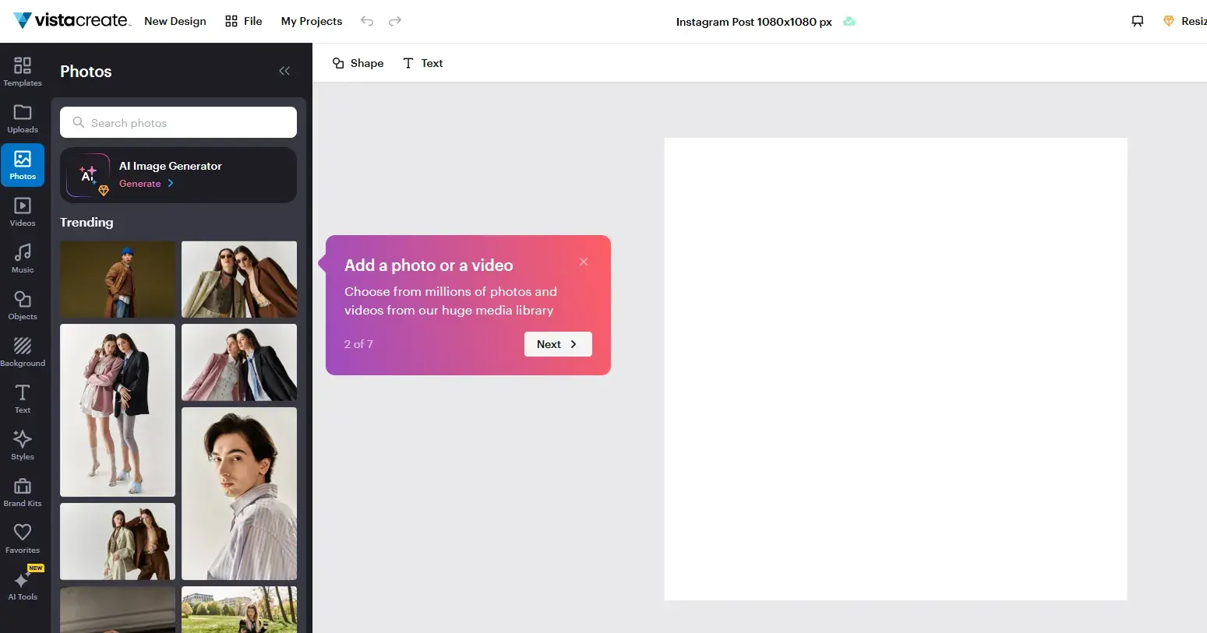The height and width of the screenshot is (633, 1207).
Task: Collapse the Photos panel with the chevron
Action: pos(284,71)
